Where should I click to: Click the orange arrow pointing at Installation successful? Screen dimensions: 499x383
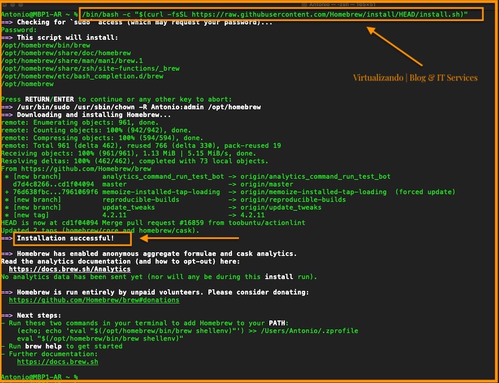pos(189,238)
